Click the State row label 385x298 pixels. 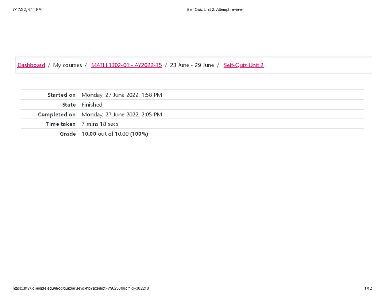click(69, 104)
